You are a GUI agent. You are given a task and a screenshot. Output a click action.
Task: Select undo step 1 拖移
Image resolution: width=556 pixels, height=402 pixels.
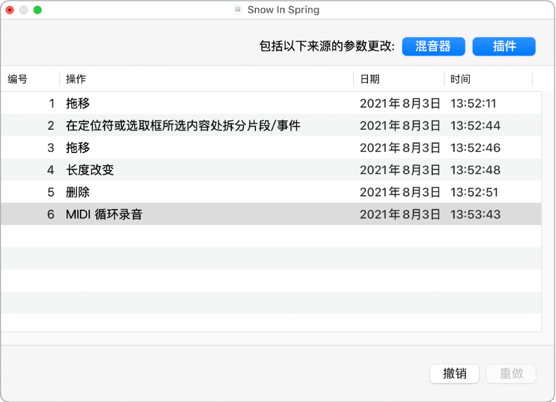click(174, 103)
